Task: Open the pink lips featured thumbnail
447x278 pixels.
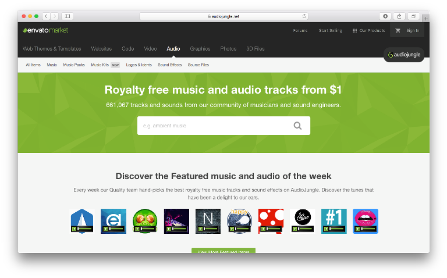Action: coord(366,221)
